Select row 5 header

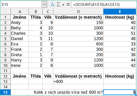point(5,39)
